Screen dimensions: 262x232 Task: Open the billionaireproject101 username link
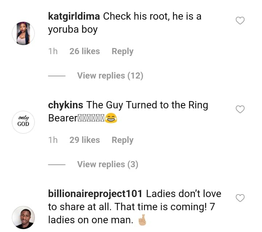pyautogui.click(x=96, y=194)
